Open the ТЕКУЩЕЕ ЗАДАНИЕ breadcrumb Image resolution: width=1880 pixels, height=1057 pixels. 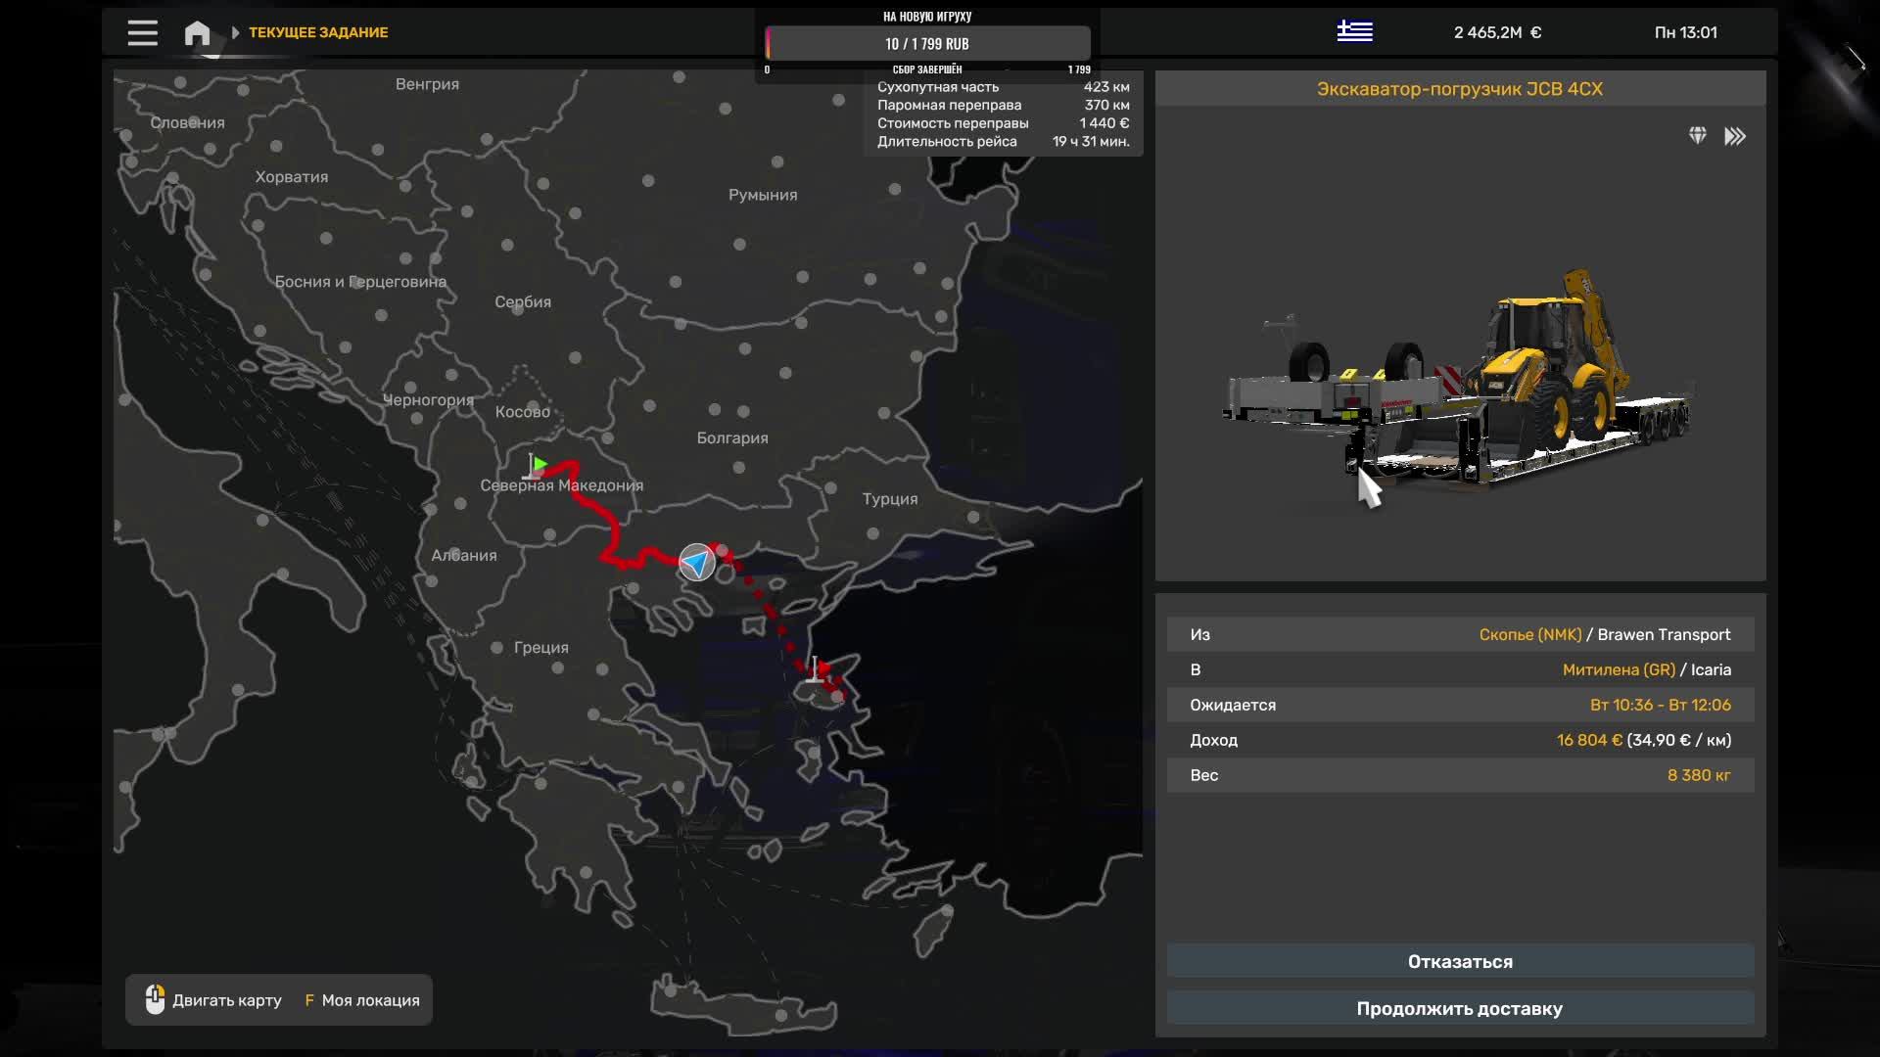(x=318, y=33)
